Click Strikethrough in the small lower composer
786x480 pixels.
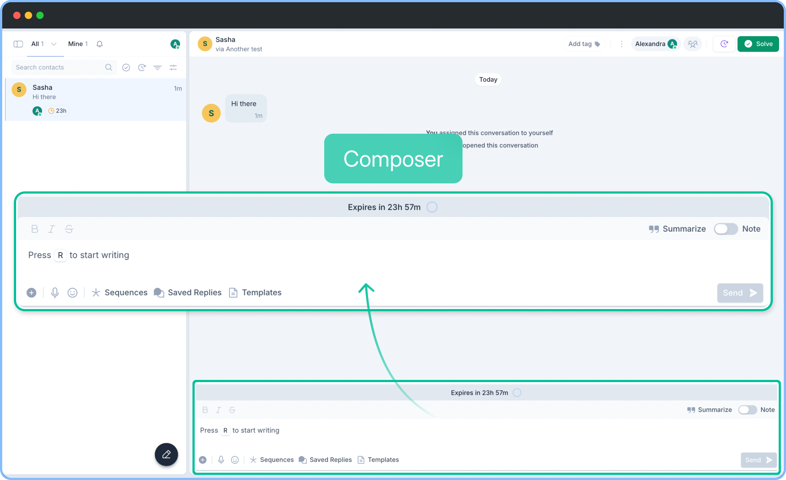tap(232, 410)
